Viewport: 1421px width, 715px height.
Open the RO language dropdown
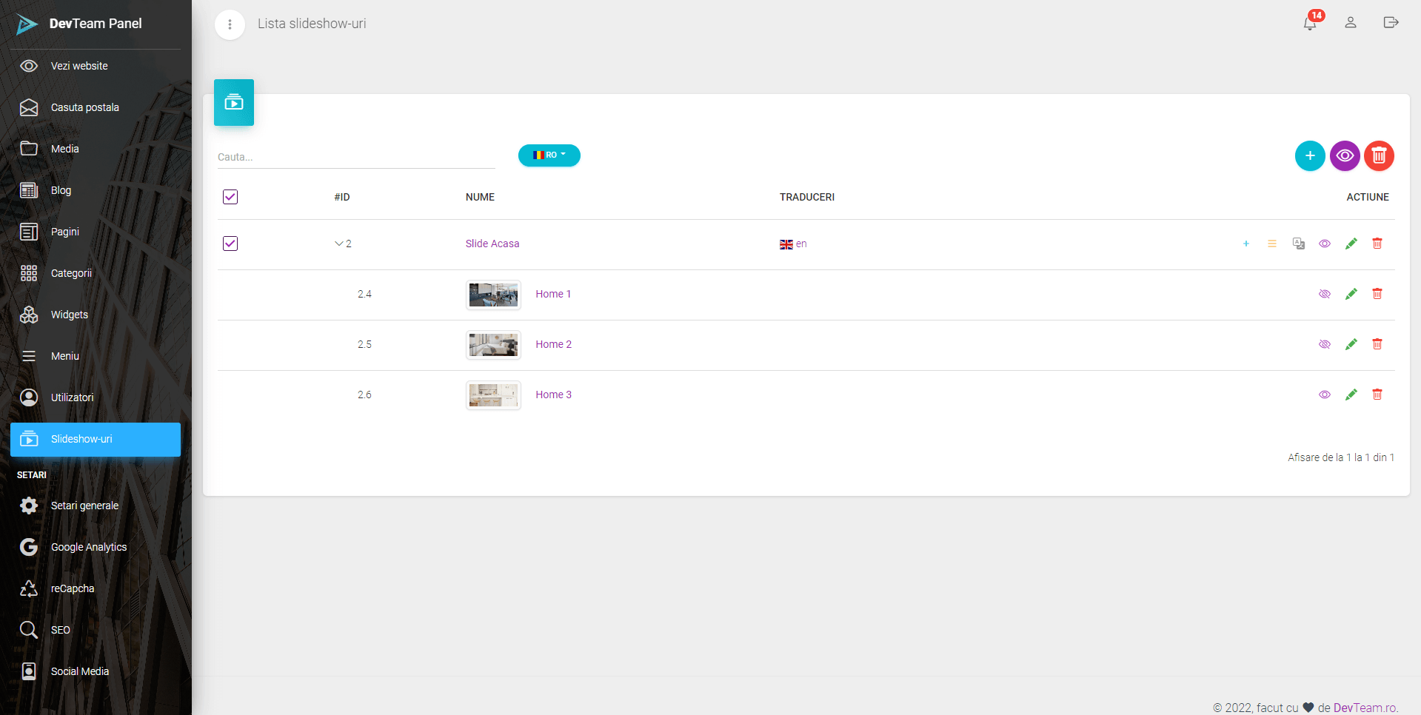click(549, 155)
